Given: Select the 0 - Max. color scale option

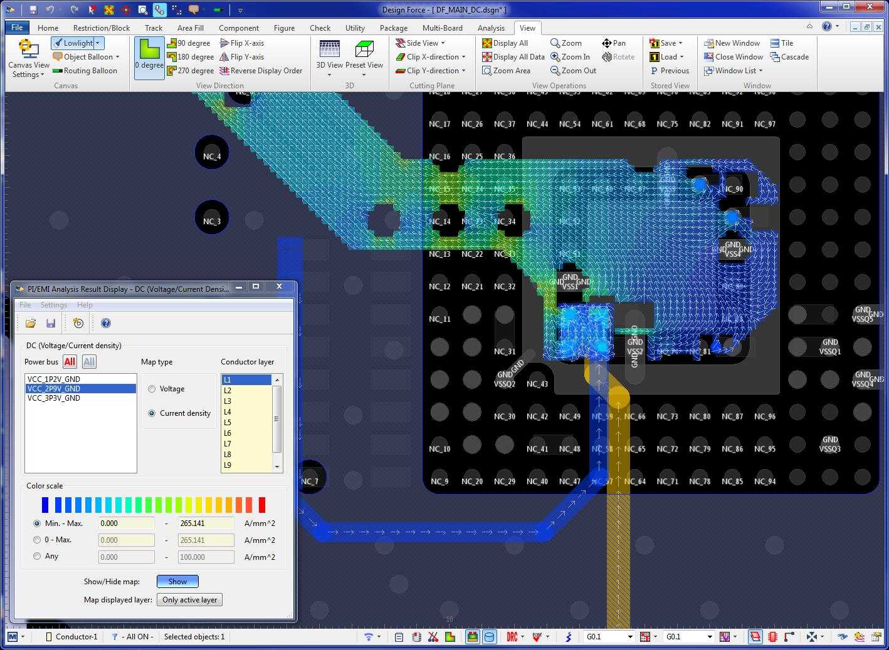Looking at the screenshot, I should coord(37,540).
